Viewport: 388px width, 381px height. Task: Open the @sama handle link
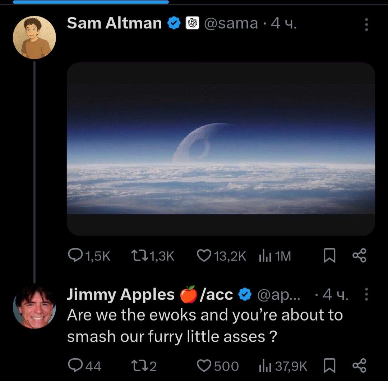[231, 24]
